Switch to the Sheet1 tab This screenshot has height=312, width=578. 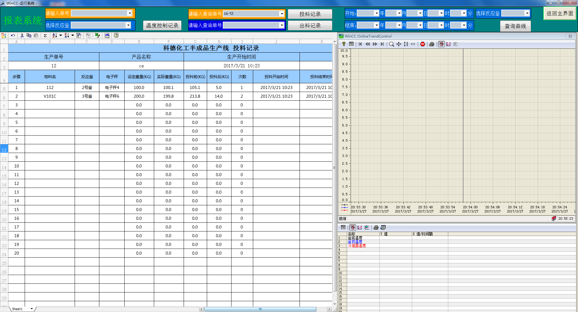click(x=17, y=309)
